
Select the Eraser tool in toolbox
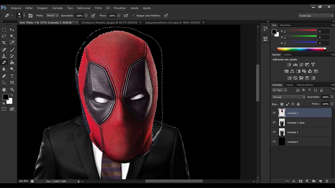point(4,63)
